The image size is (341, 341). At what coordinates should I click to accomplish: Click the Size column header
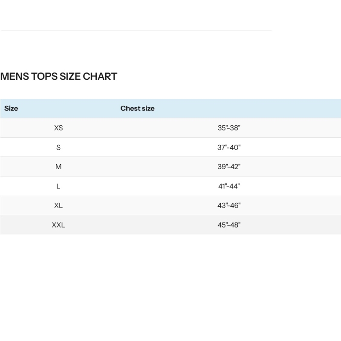tap(11, 108)
